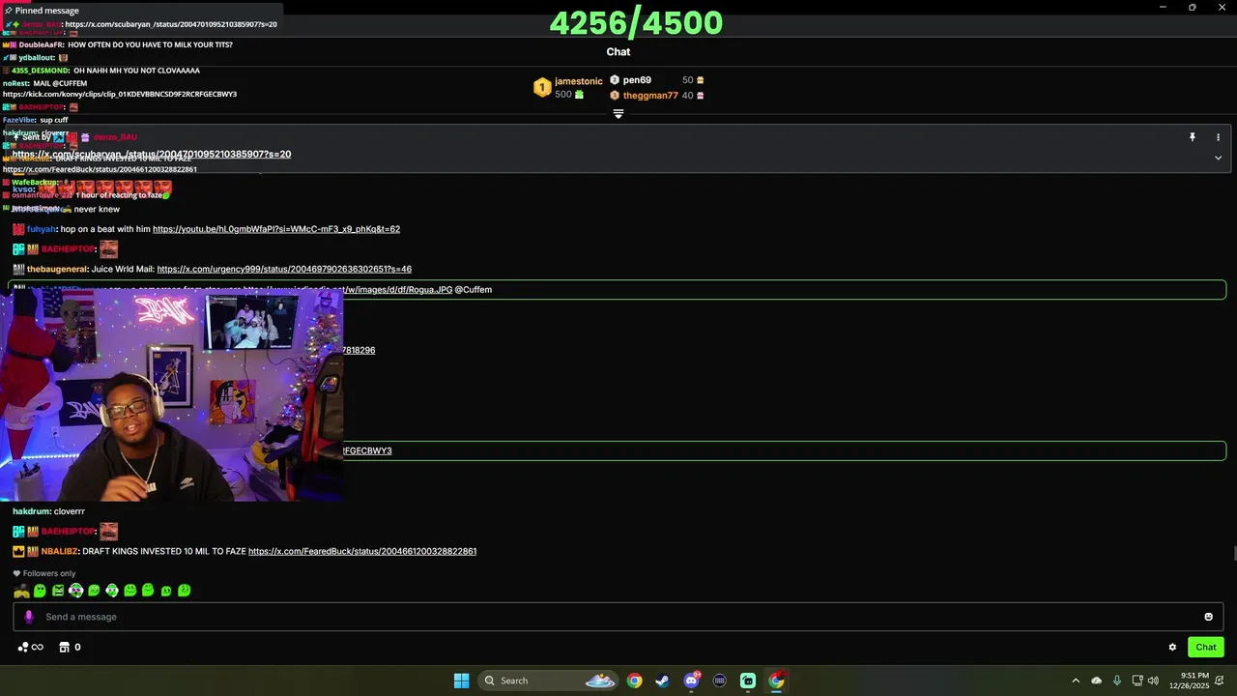Image resolution: width=1237 pixels, height=696 pixels.
Task: Open OneDrive cloud tray icon
Action: 1096,681
